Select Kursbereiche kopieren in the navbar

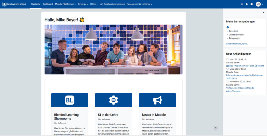(114, 4)
